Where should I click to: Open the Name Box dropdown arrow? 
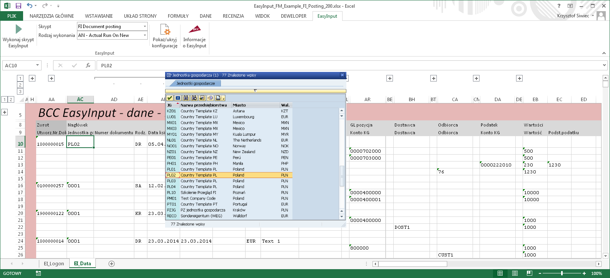coord(37,65)
